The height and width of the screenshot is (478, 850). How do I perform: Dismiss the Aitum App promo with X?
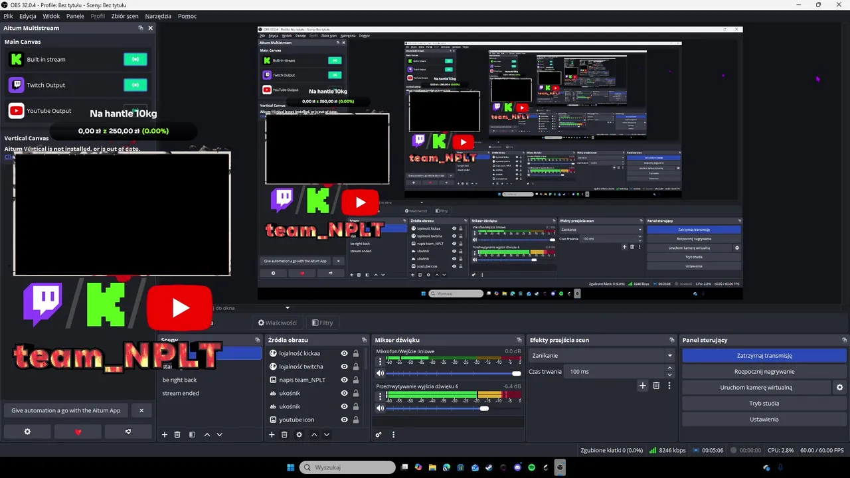click(141, 410)
